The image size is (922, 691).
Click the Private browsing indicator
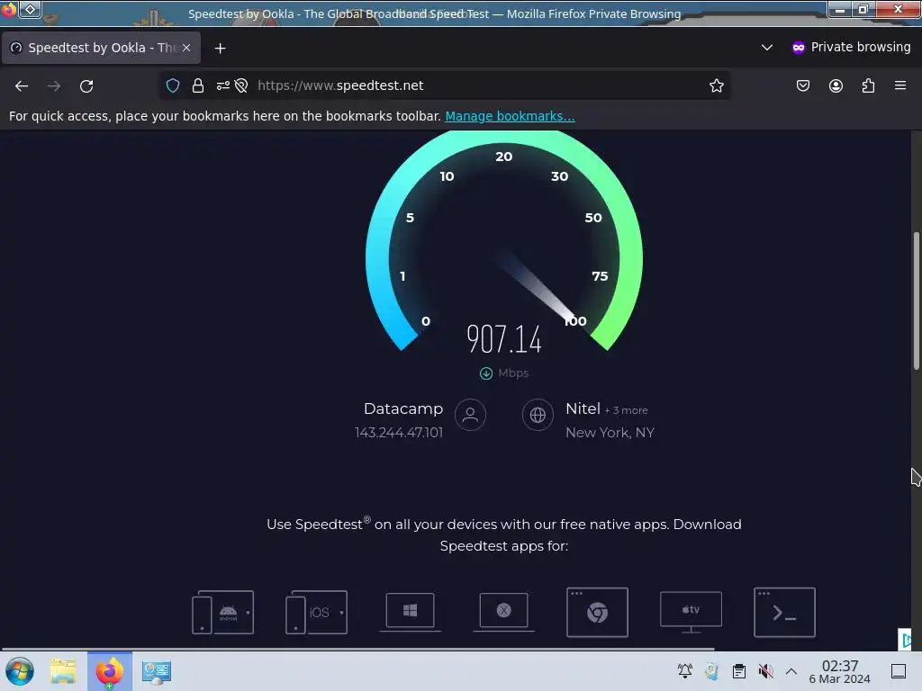[x=852, y=47]
